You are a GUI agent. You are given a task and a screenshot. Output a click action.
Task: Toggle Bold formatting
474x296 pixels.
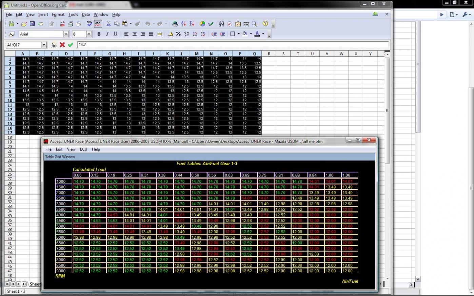click(99, 34)
